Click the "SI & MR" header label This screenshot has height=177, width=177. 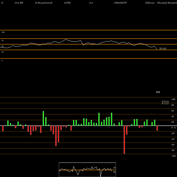pos(19,3)
